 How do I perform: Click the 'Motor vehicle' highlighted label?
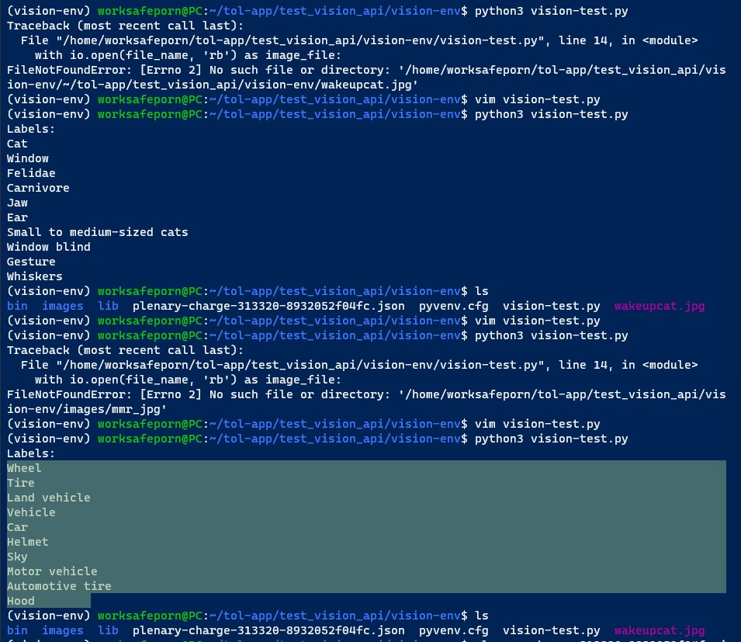[52, 571]
